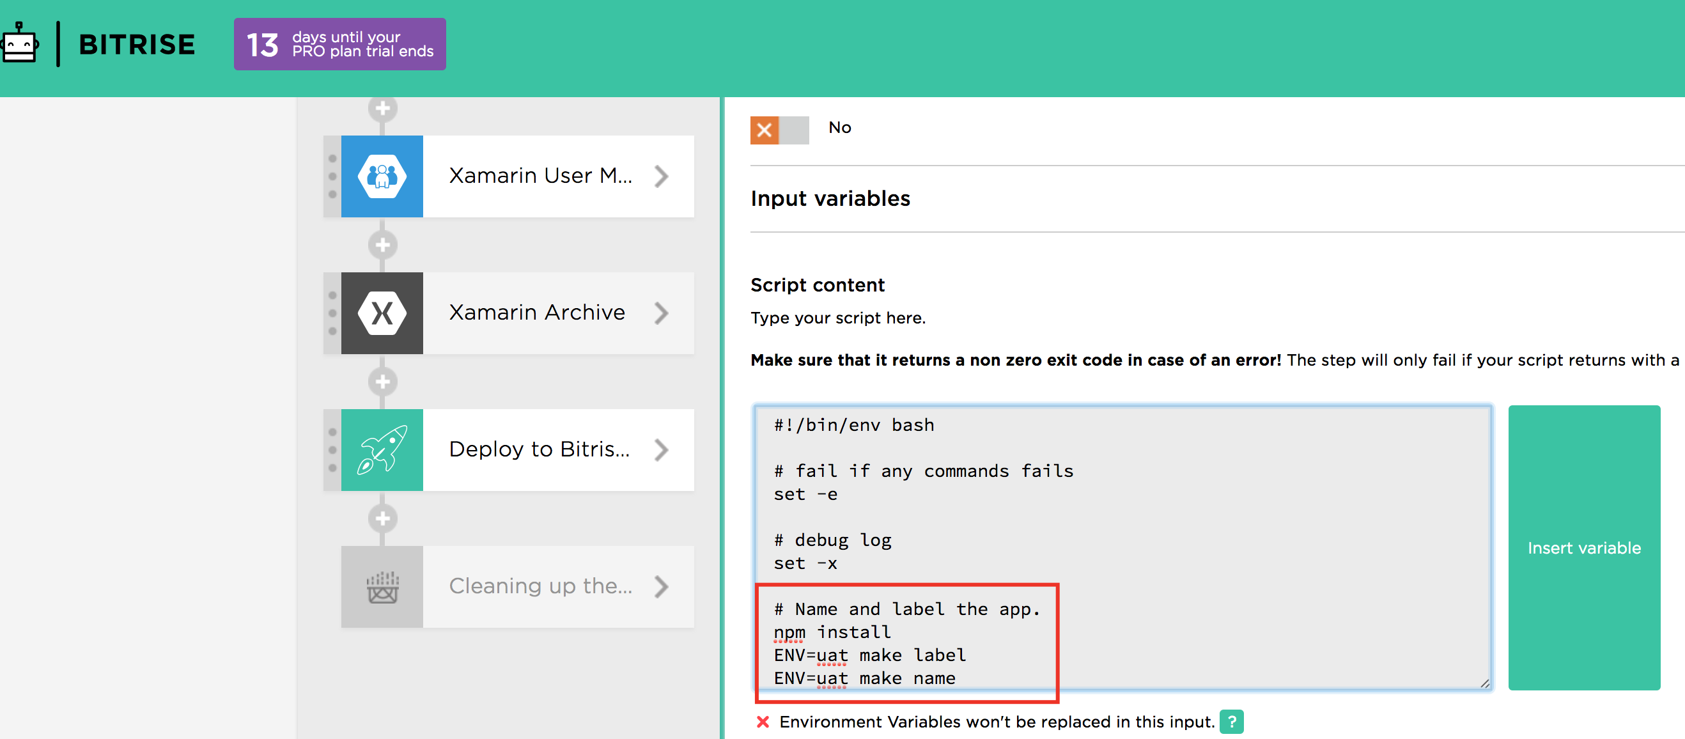This screenshot has width=1685, height=739.
Task: Click the '#!/bin/env bash' shebang line
Action: (853, 424)
